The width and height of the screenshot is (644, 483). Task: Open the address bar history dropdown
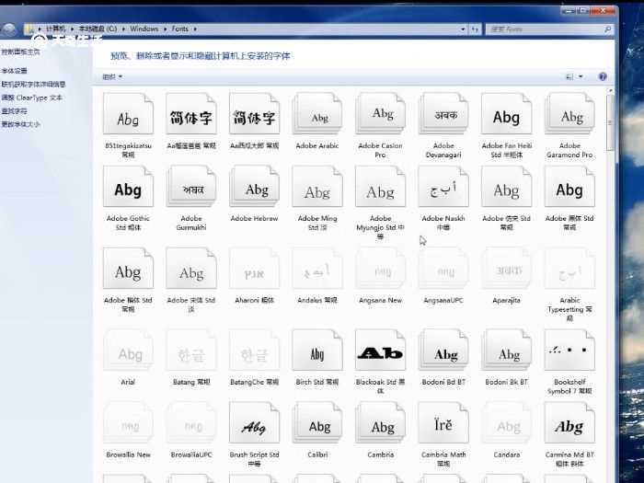pyautogui.click(x=463, y=29)
